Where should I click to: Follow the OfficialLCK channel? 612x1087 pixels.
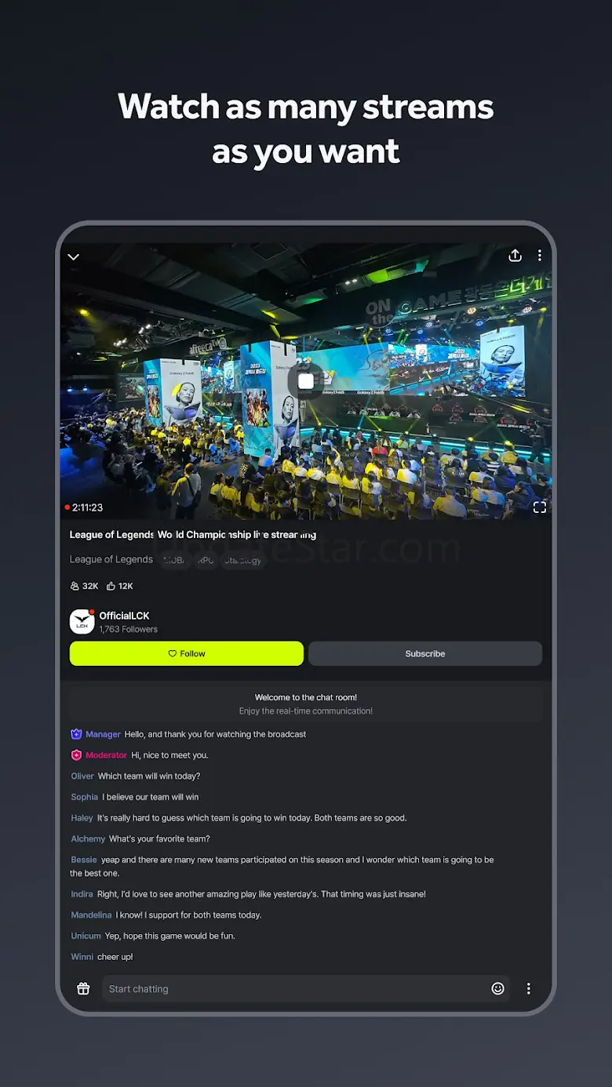(187, 653)
